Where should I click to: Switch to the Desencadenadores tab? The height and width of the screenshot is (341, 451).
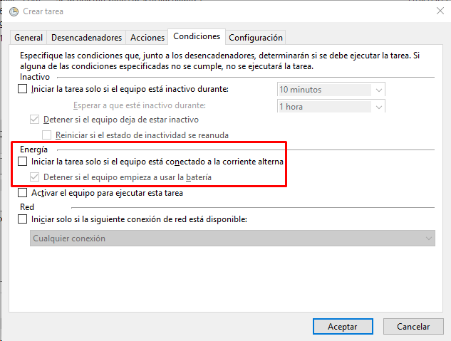[x=86, y=38]
